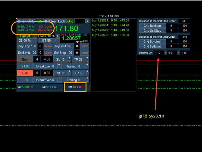Viewport: 202px width, 152px height.
Task: Click the TP 25 button
Action: pos(78,60)
